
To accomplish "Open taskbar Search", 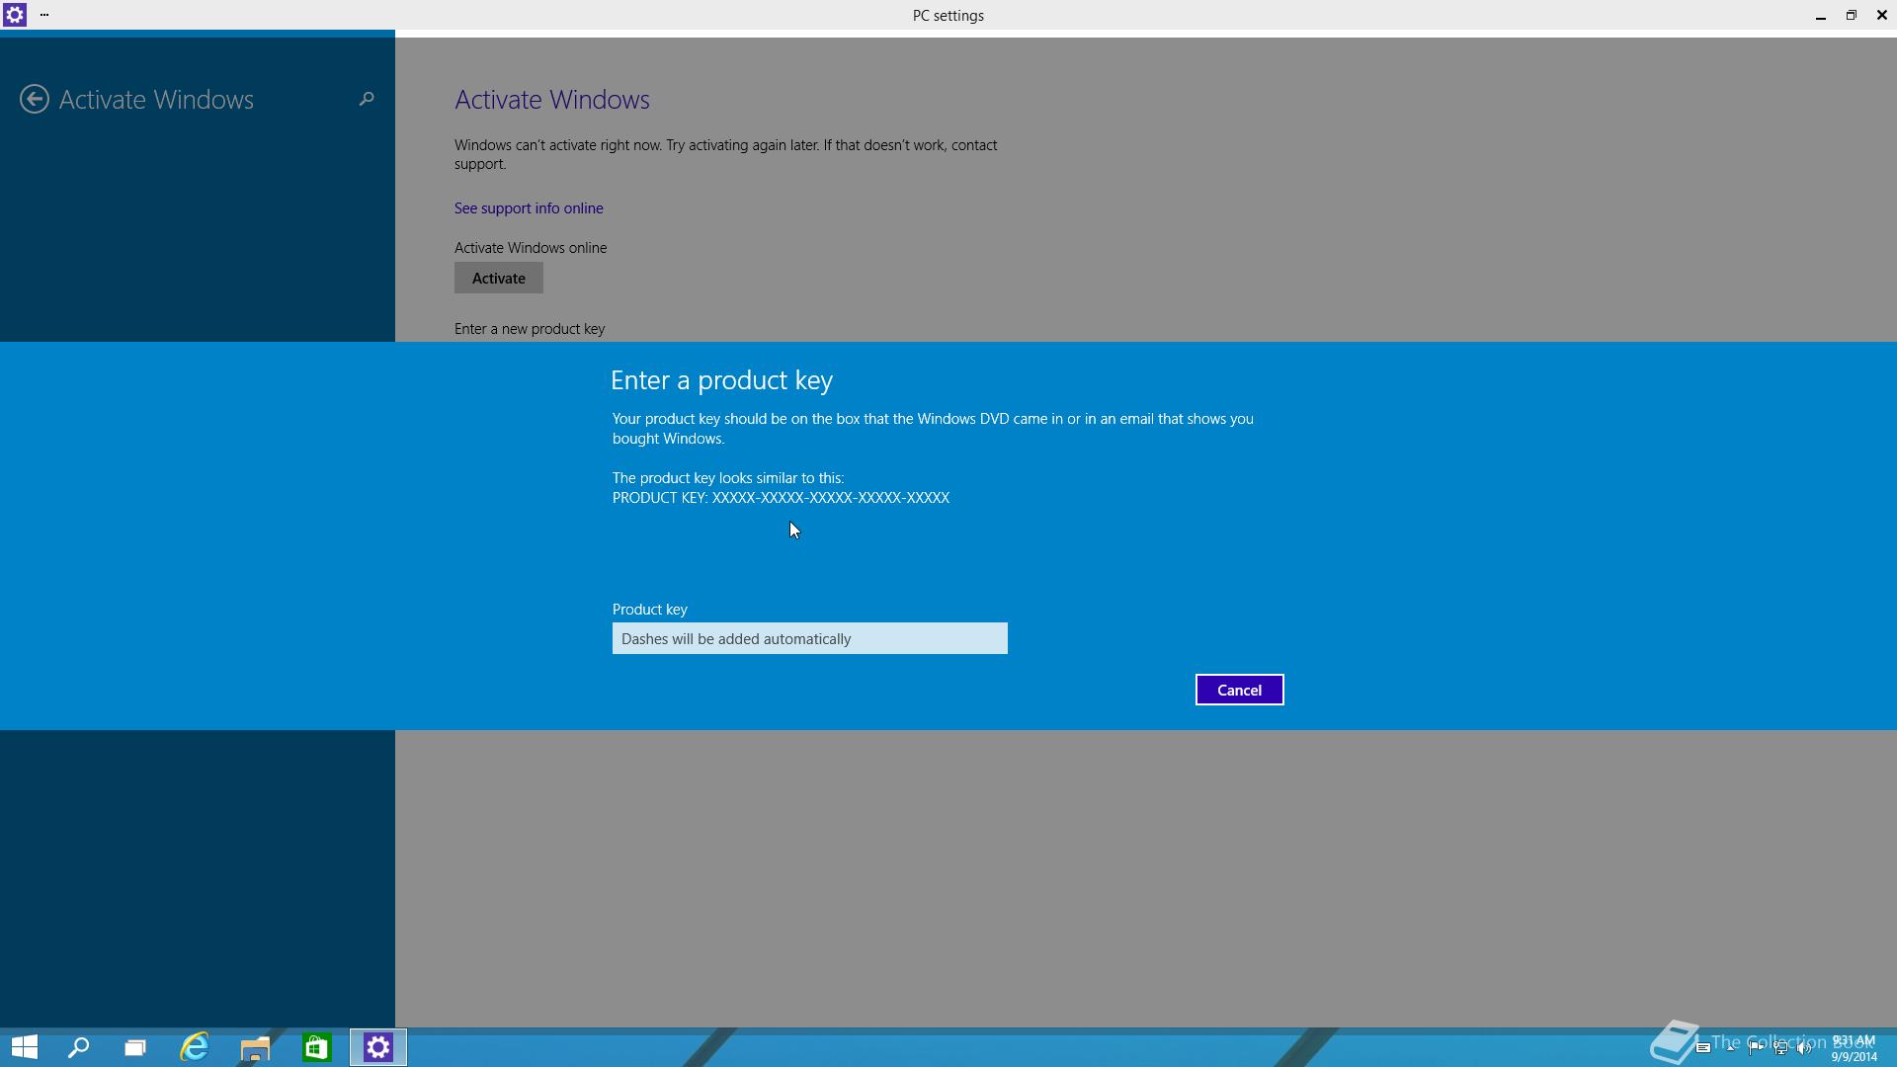I will (x=78, y=1047).
